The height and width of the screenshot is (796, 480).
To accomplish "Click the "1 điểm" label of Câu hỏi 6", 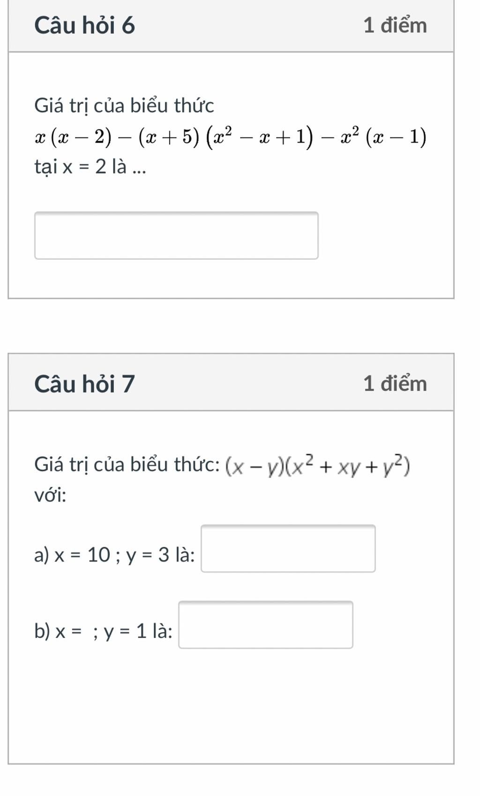I will [x=395, y=25].
